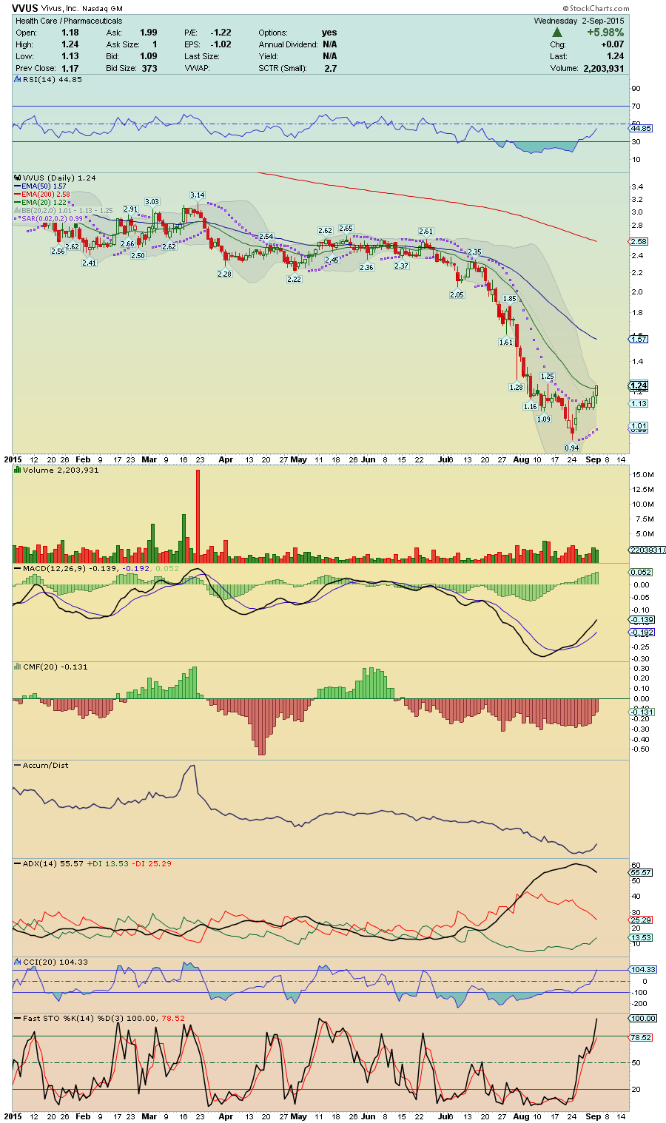Click the CCI(20) legend icon

[18, 962]
